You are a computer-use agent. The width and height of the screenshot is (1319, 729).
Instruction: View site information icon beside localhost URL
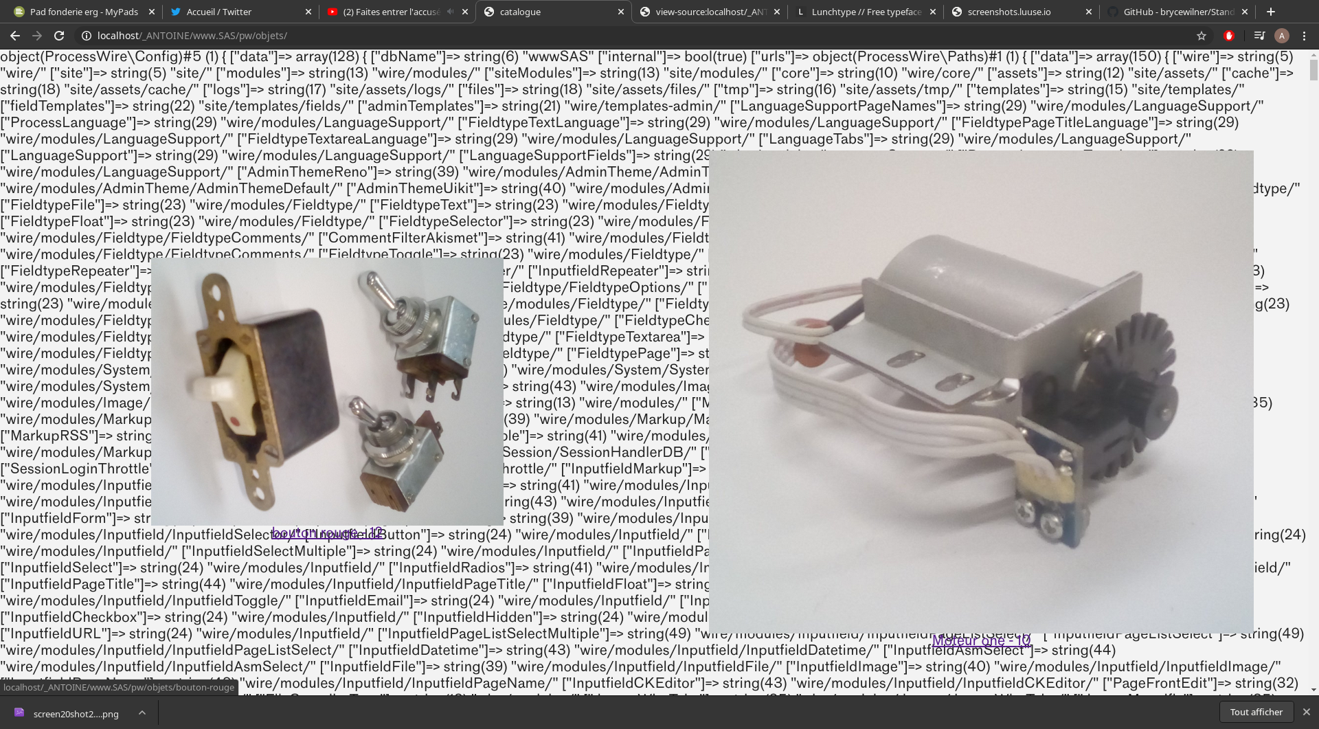[x=86, y=36]
